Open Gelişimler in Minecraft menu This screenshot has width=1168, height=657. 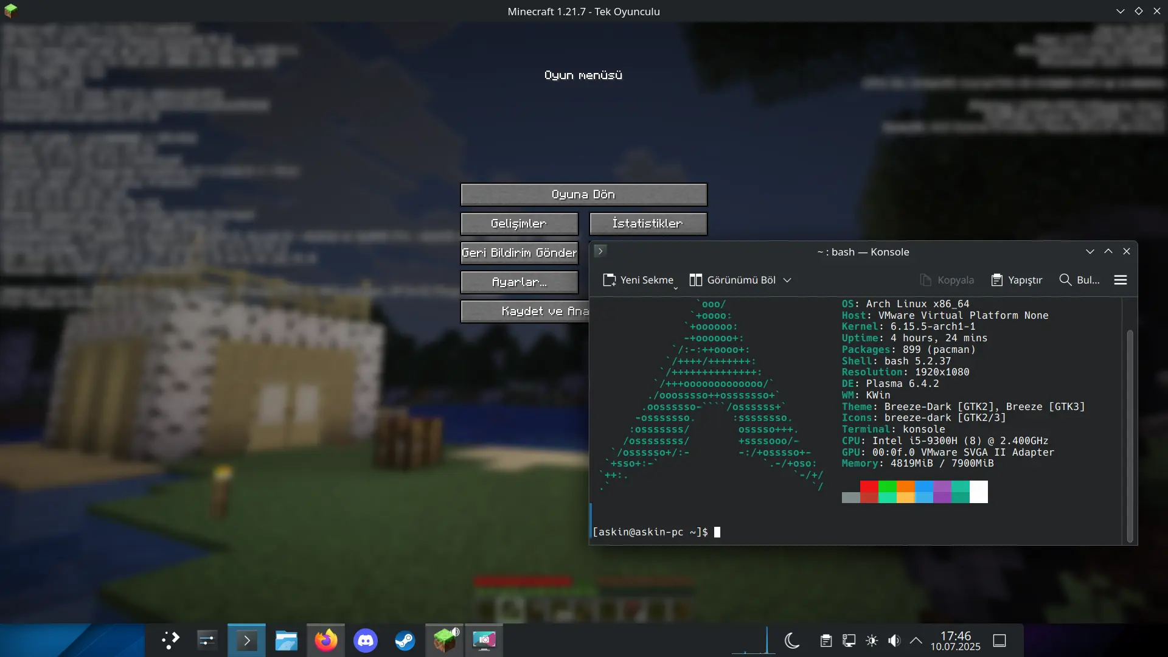click(519, 224)
